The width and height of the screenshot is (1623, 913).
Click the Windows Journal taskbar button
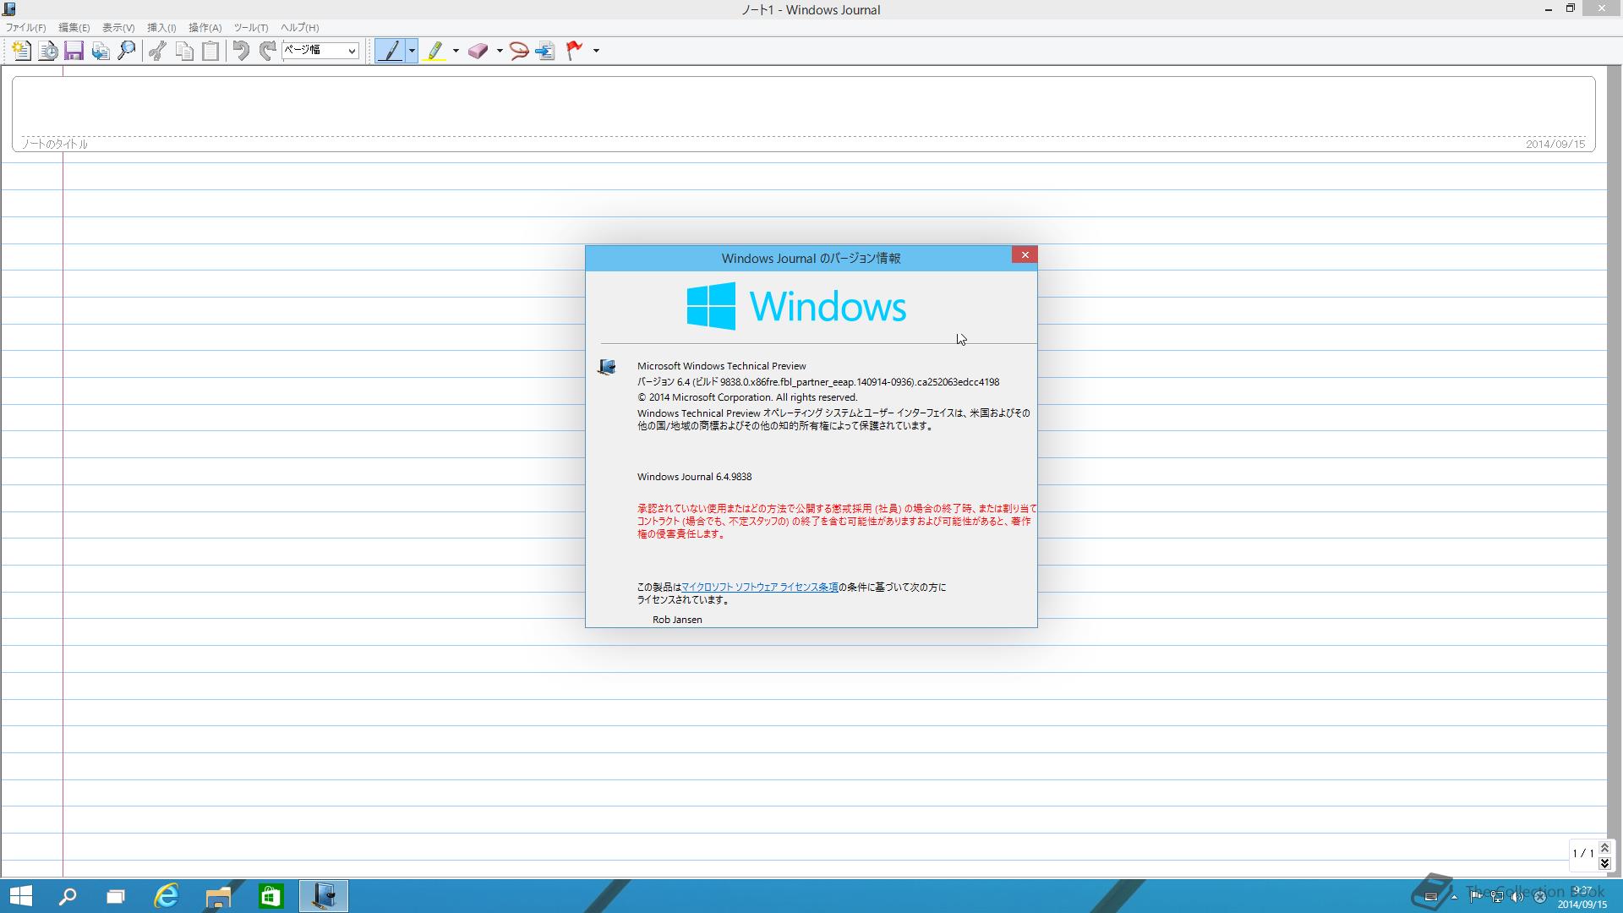click(x=324, y=896)
